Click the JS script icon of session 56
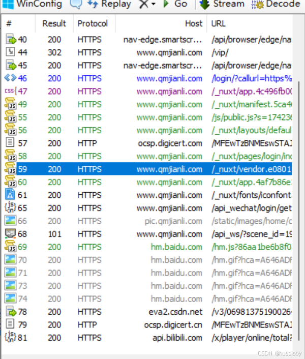Viewport: 305px width, 359px height. click(10, 130)
